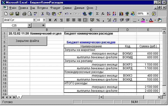Viewport: 168px width, 106px height.
Task: Open the Font Color dropdown arrow
Action: [155, 20]
